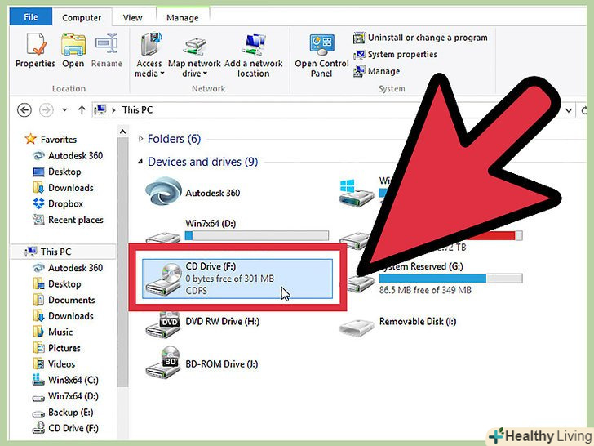Select the BD-ROM Drive (J:)
Viewport: 594px width, 446px height.
202,363
